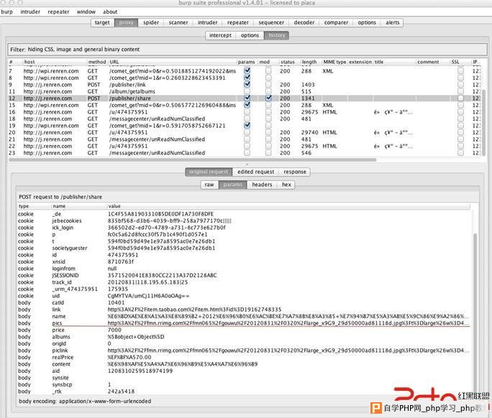Select JSESSIONID cookie value
492x418 pixels.
click(163, 275)
